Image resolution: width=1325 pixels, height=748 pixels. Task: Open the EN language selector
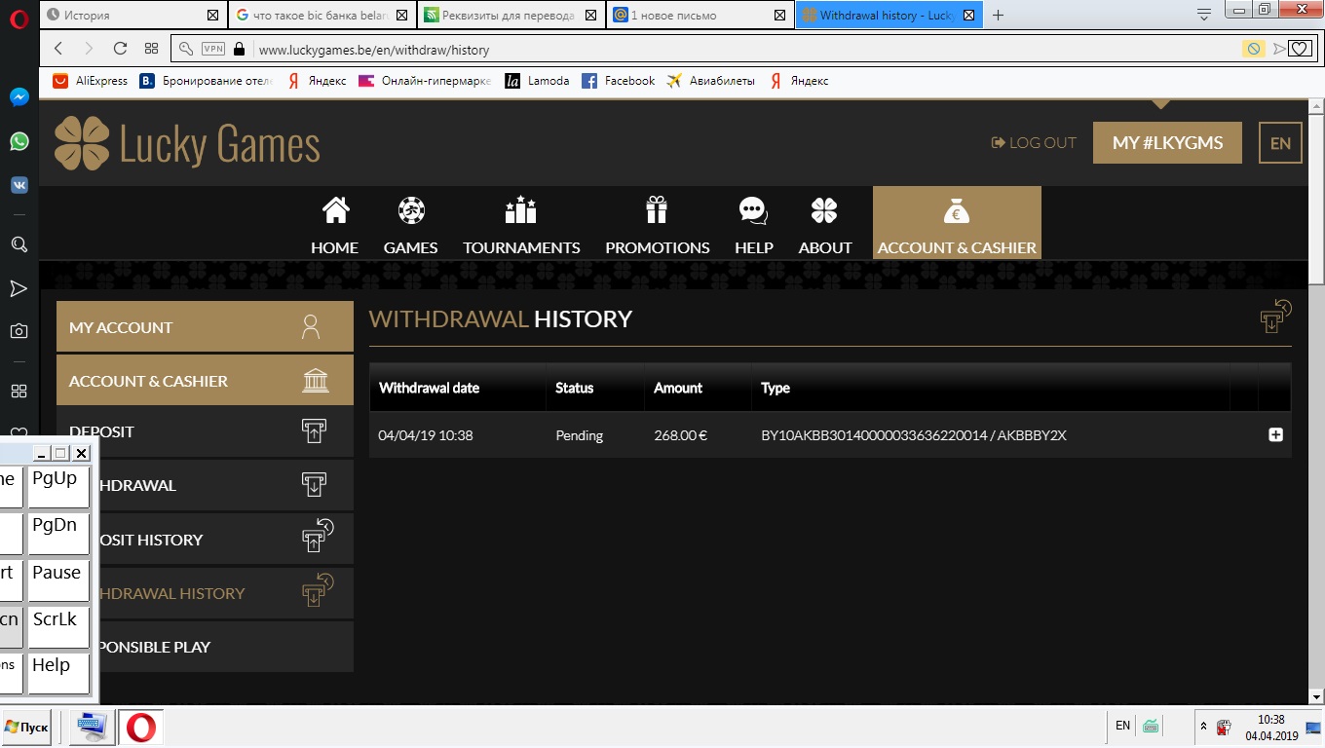(1280, 143)
